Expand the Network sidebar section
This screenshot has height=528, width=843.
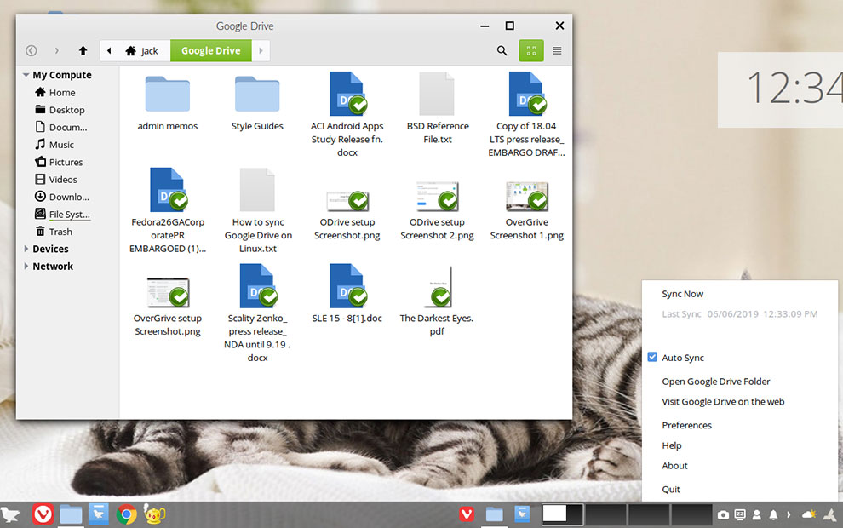[26, 266]
